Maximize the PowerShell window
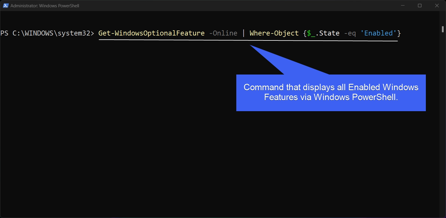The image size is (446, 218). coord(420,6)
